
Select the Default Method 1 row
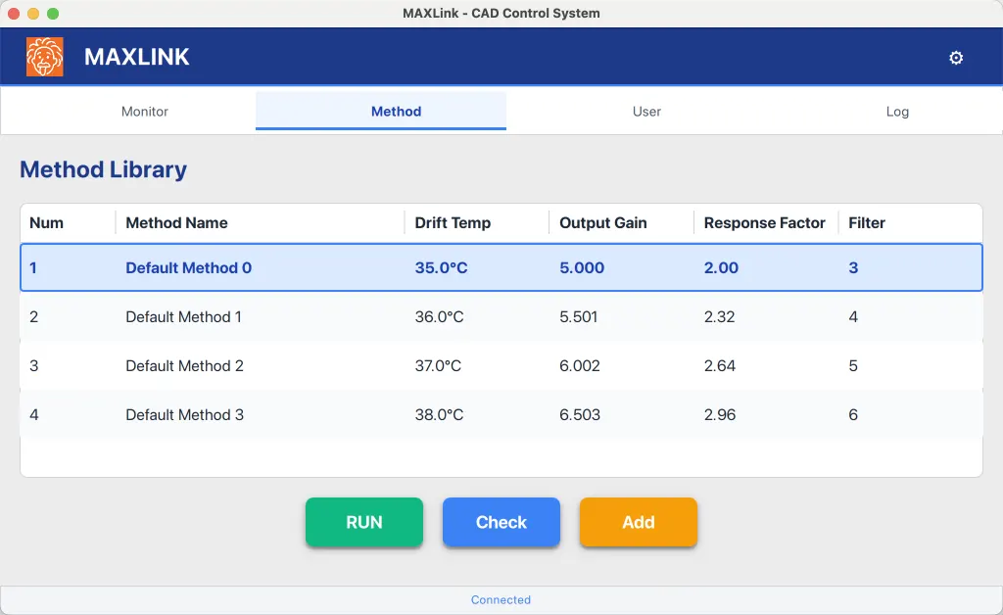(501, 316)
